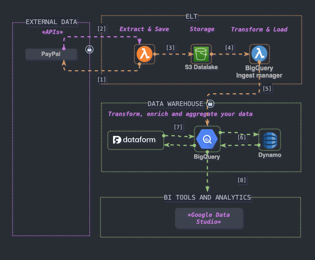
Task: Select the DATA WAREHOUSE group title
Action: click(x=175, y=104)
